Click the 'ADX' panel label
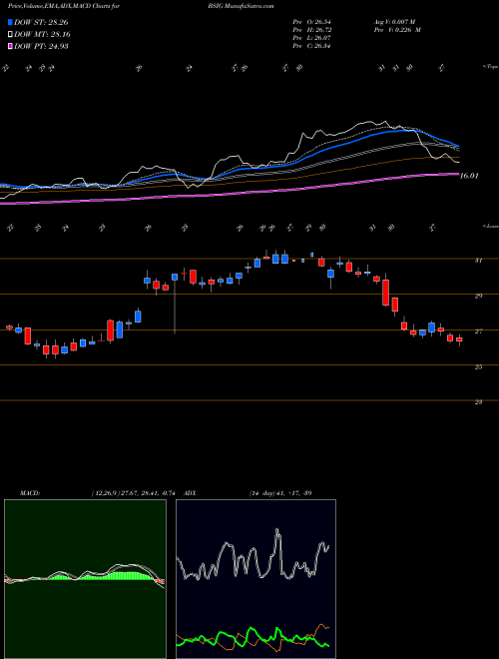This screenshot has height=659, width=499. click(x=191, y=493)
